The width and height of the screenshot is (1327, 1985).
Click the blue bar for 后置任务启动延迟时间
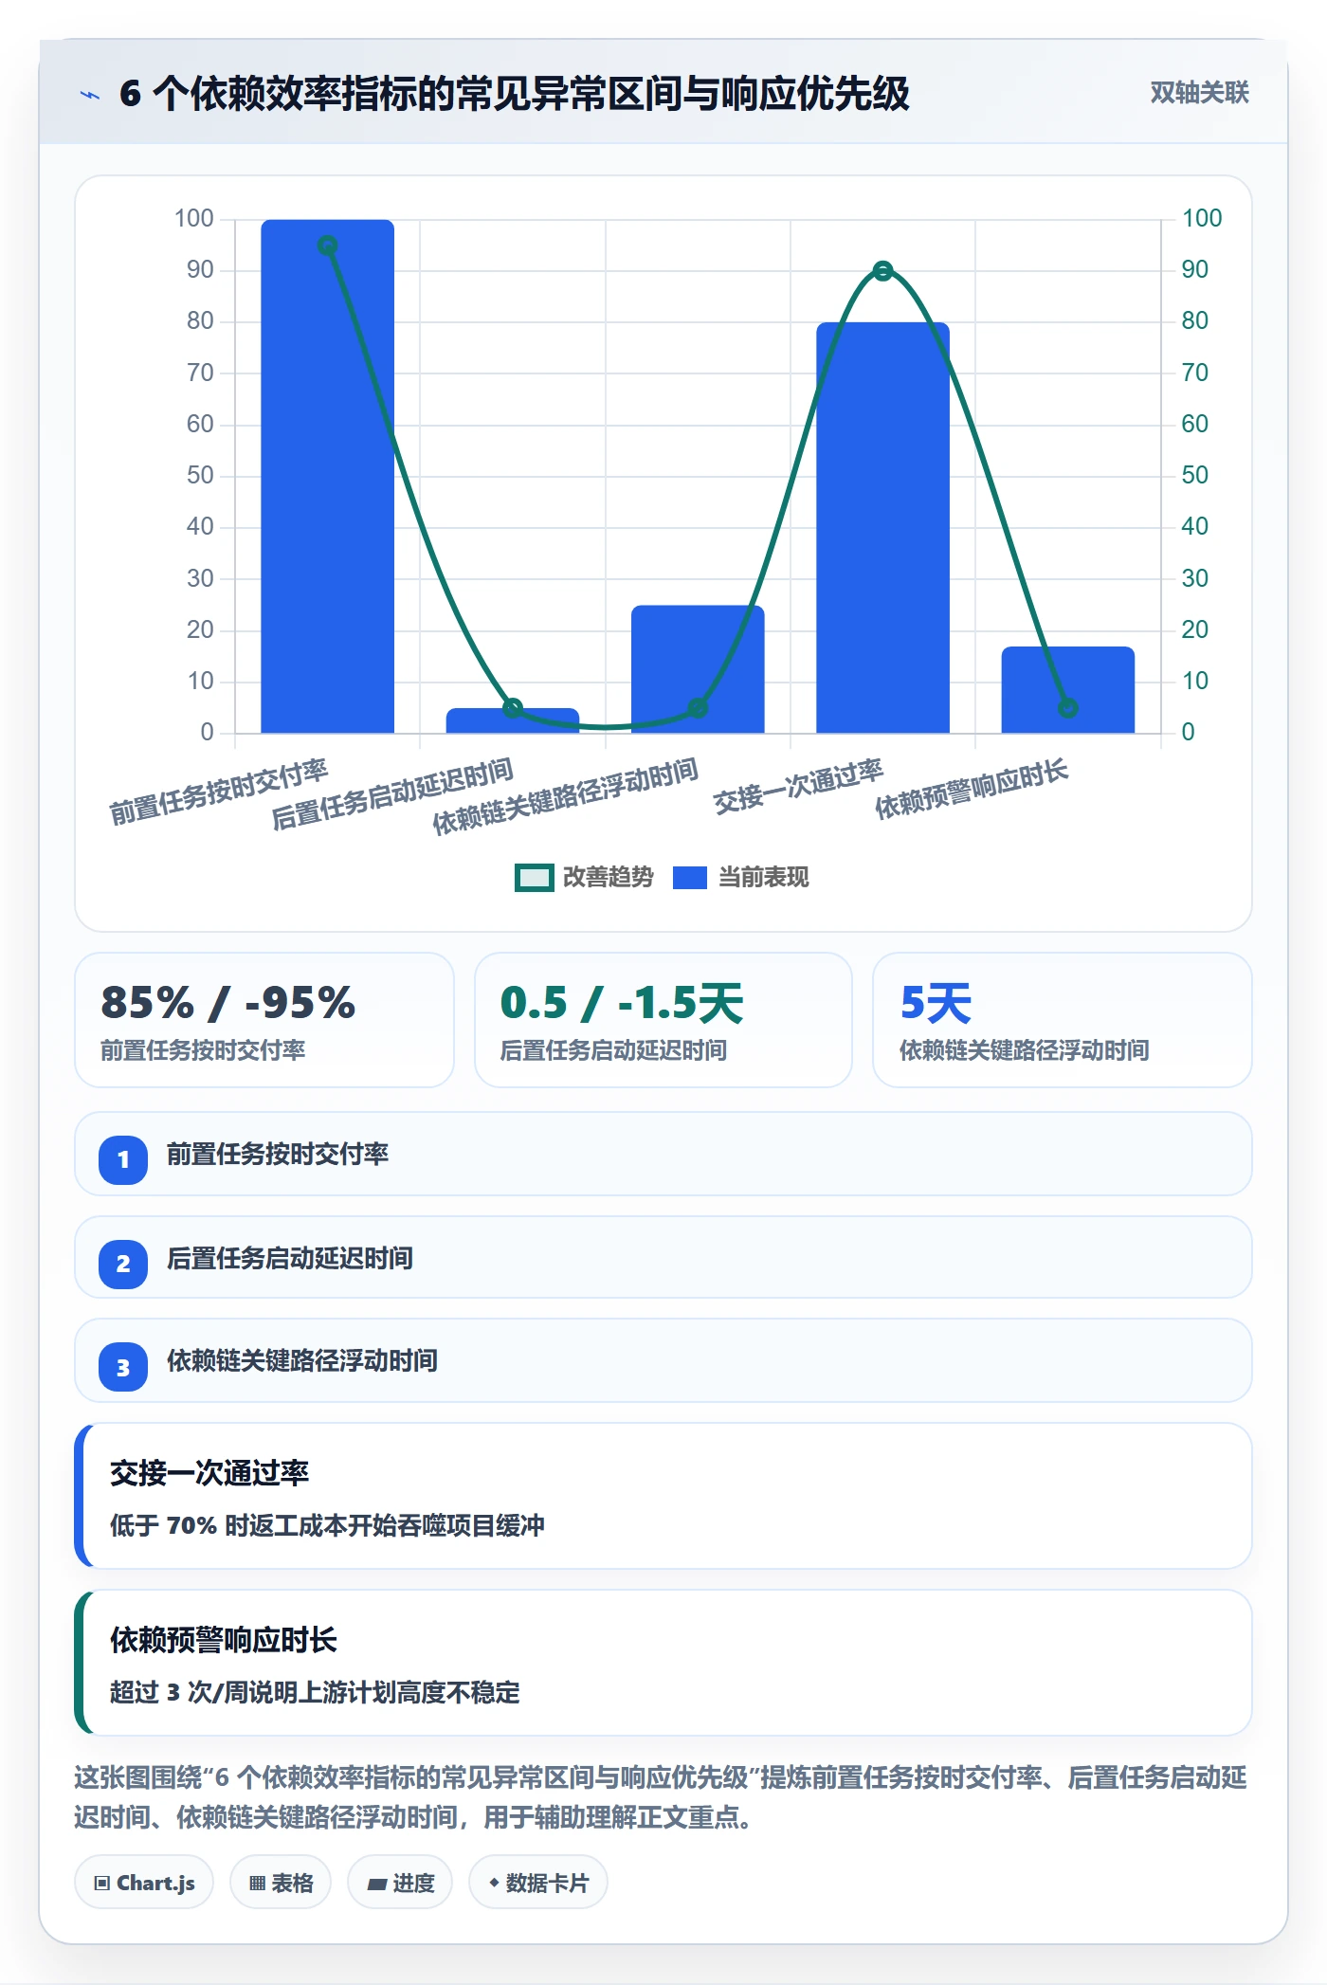tap(513, 720)
